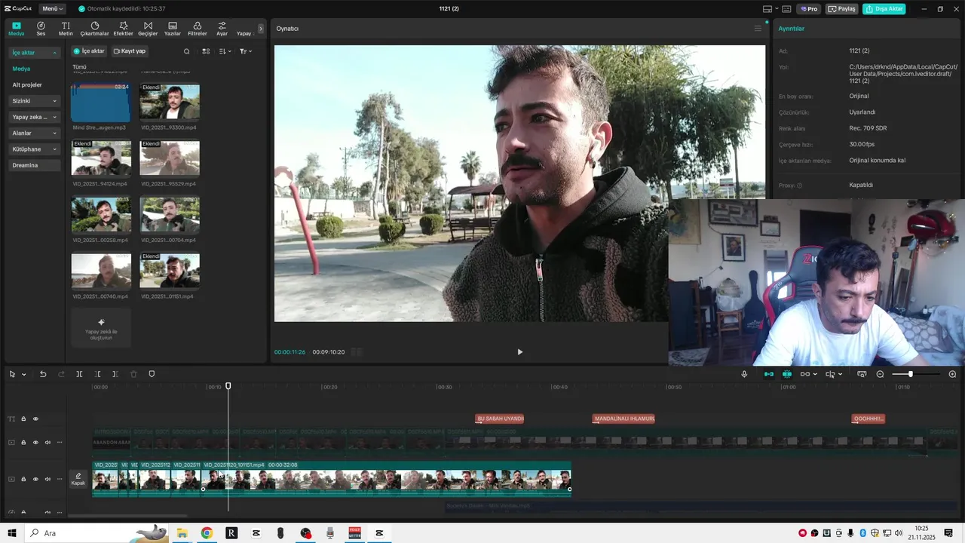The width and height of the screenshot is (965, 543).
Task: Mute the main video track
Action: coord(47,479)
